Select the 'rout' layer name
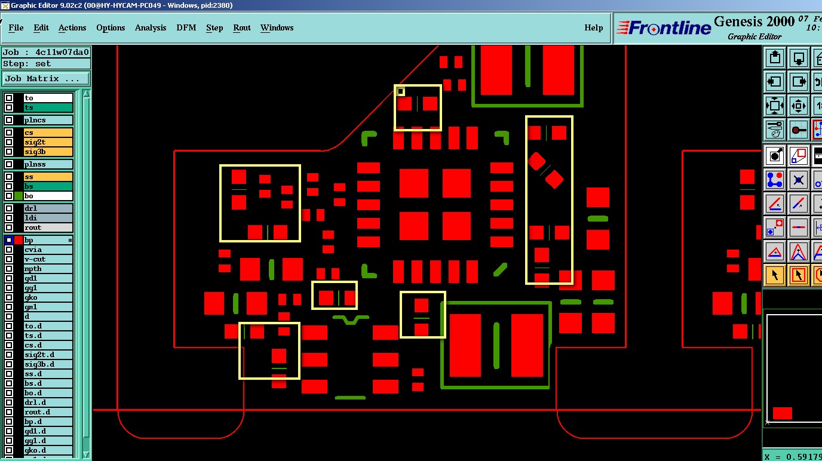 (48, 228)
